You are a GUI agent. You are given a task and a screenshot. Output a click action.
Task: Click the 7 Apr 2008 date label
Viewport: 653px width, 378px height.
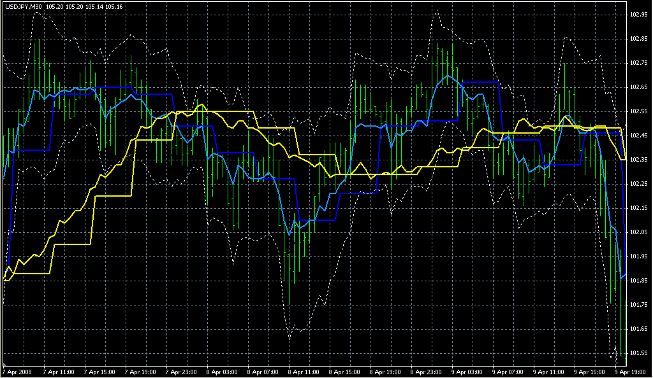click(17, 371)
